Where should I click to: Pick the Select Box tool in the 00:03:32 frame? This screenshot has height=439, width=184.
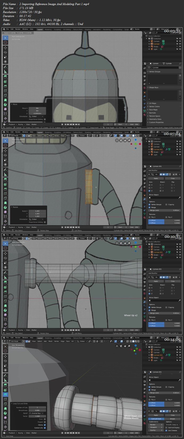coord(5,38)
